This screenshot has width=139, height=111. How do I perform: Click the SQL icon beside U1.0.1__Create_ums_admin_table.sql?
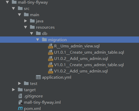[x=50, y=52]
